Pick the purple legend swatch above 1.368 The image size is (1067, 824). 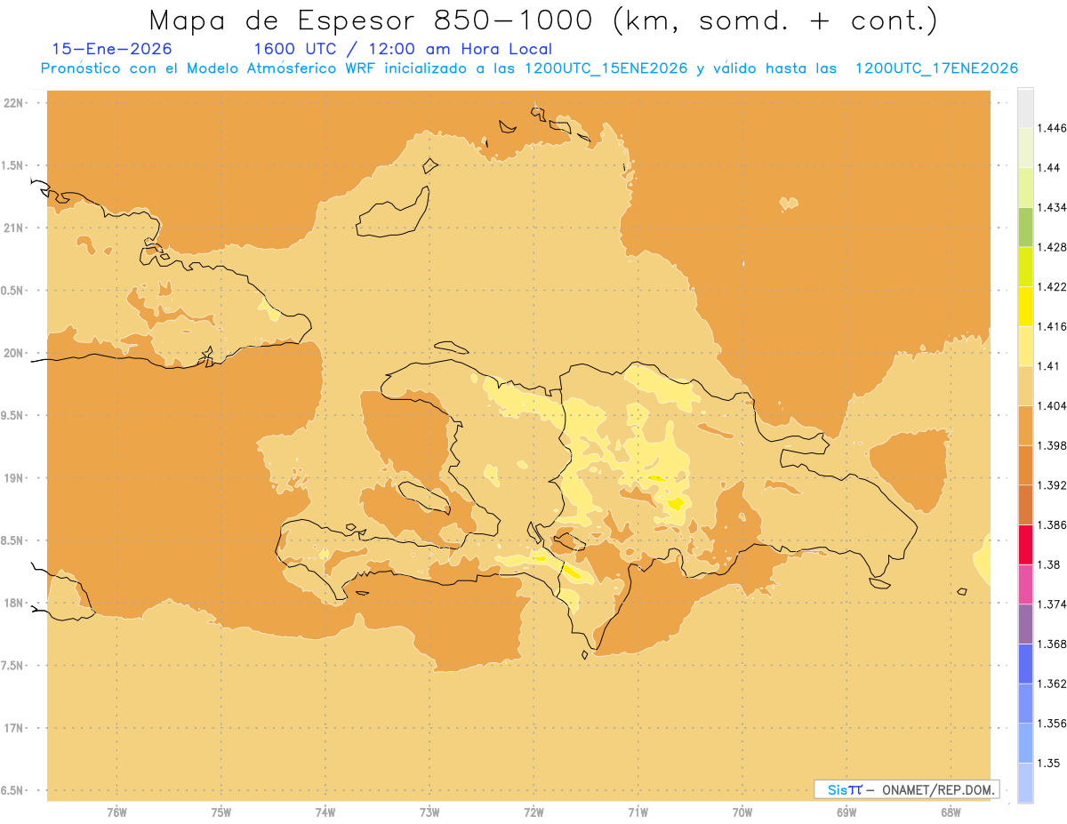(1025, 623)
